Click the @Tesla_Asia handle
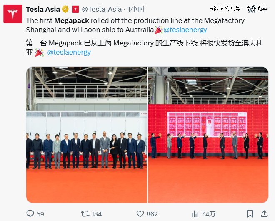The width and height of the screenshot is (275, 221). [x=101, y=9]
